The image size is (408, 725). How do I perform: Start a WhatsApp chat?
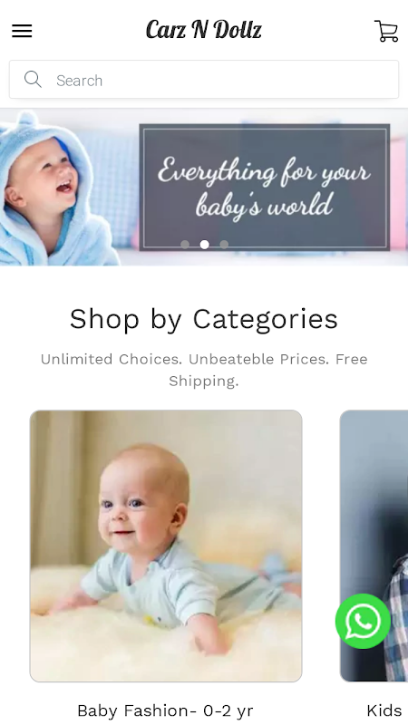[x=364, y=621]
